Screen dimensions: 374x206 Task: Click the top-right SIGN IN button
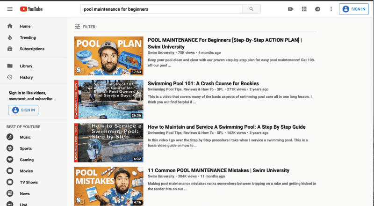pos(354,9)
